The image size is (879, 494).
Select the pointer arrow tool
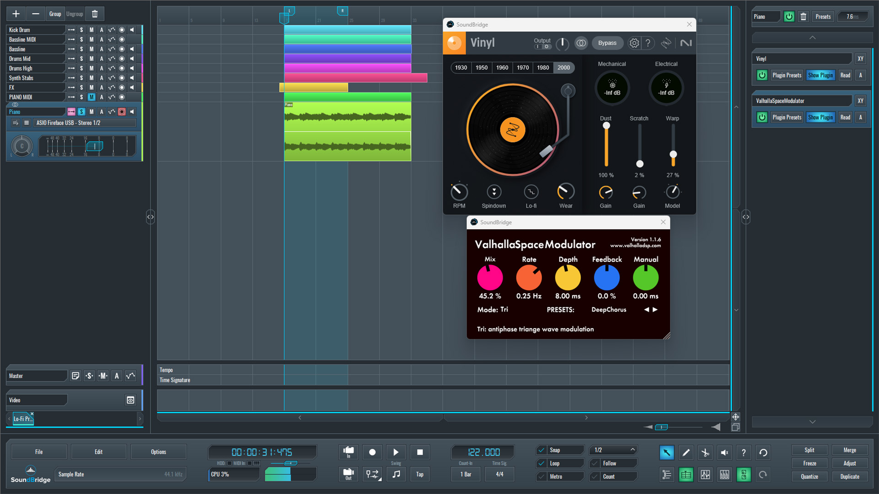click(667, 452)
